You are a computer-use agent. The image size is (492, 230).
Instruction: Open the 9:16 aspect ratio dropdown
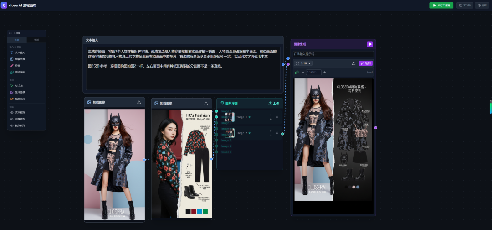tap(303, 63)
